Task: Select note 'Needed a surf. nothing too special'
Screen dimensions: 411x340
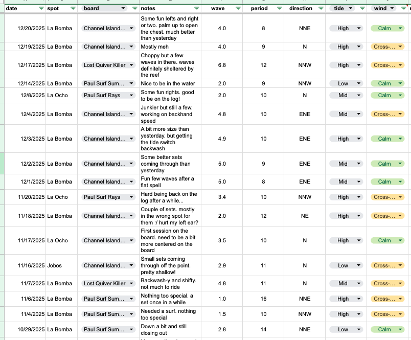Action: [x=170, y=314]
